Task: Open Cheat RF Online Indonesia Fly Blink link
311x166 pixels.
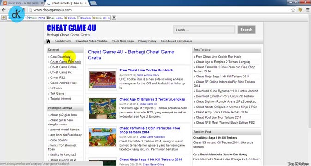Action: click(x=224, y=84)
